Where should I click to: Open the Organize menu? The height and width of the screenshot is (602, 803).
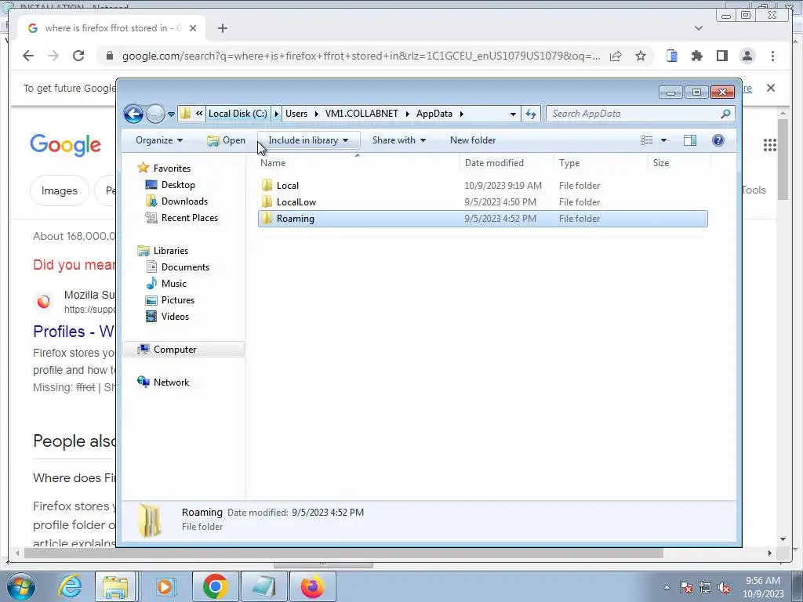(x=158, y=140)
